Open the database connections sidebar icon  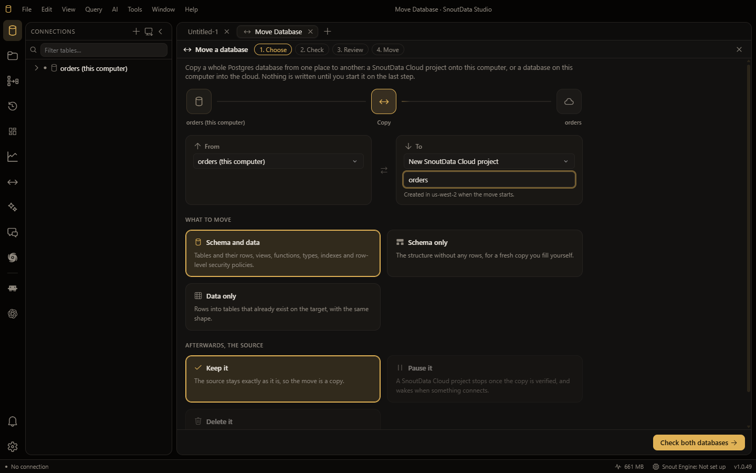pyautogui.click(x=13, y=30)
